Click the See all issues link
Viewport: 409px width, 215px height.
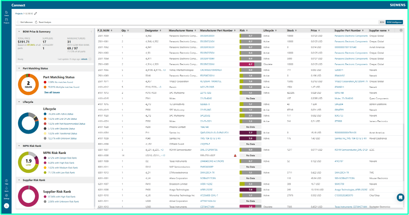click(x=52, y=92)
